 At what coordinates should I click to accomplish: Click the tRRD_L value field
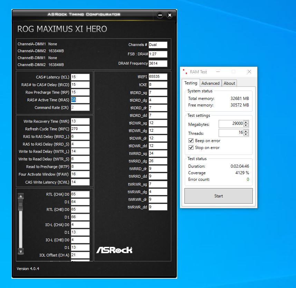(x=80, y=137)
